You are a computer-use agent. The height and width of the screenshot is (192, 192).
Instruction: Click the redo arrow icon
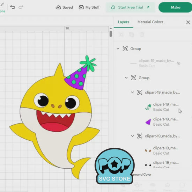pyautogui.click(x=21, y=7)
